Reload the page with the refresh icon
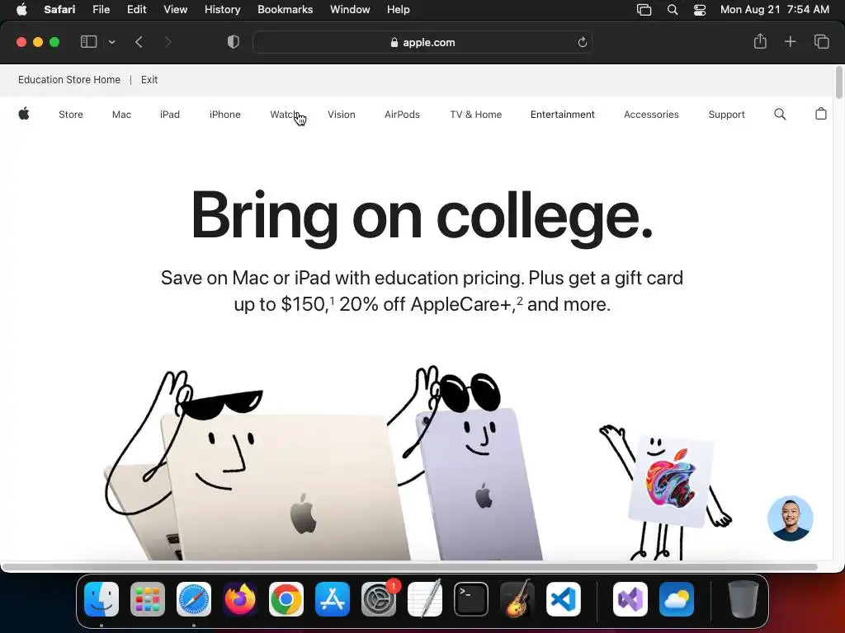845x633 pixels. tap(582, 43)
